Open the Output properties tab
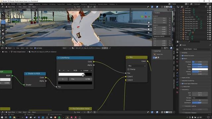212x119 pixels. click(177, 53)
